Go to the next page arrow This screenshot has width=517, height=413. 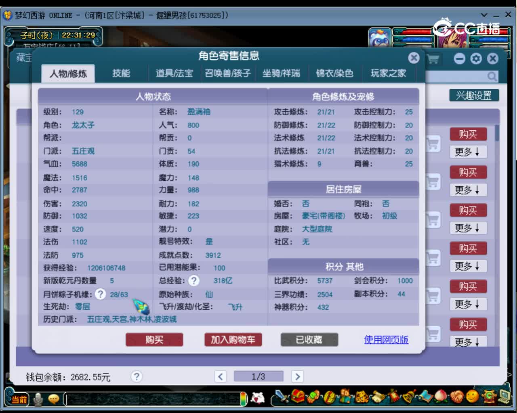[298, 377]
